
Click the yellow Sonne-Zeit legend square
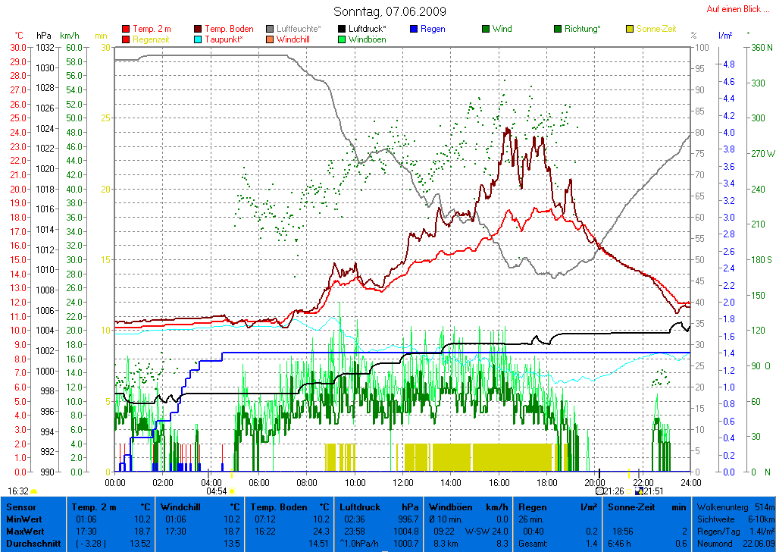point(630,29)
